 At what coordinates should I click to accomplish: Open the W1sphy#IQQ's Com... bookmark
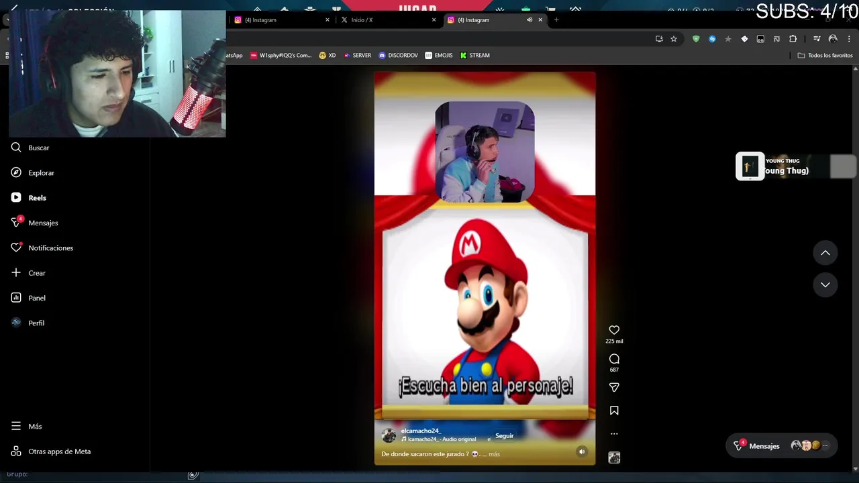(x=280, y=56)
